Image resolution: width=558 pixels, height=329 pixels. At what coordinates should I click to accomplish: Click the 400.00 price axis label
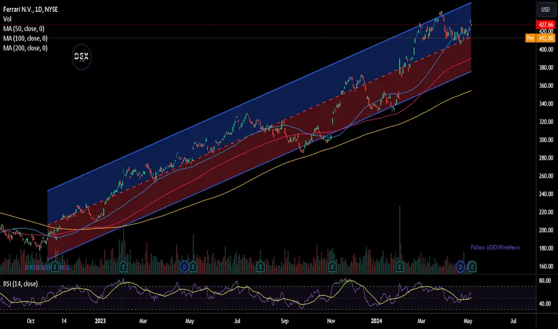pos(546,50)
